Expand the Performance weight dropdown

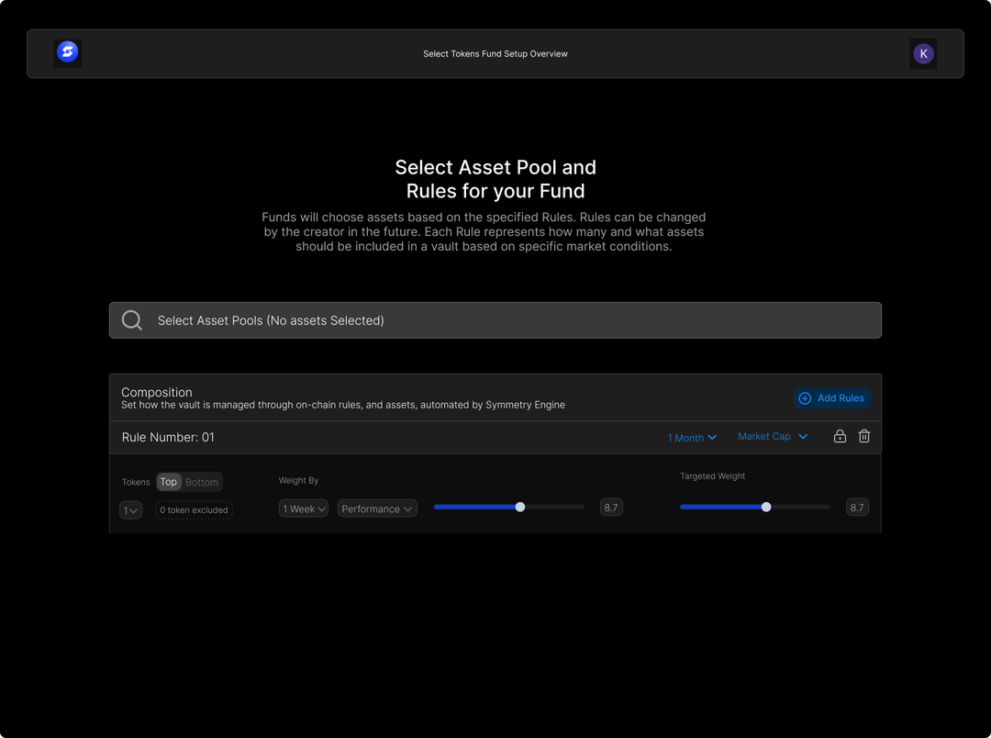[377, 509]
